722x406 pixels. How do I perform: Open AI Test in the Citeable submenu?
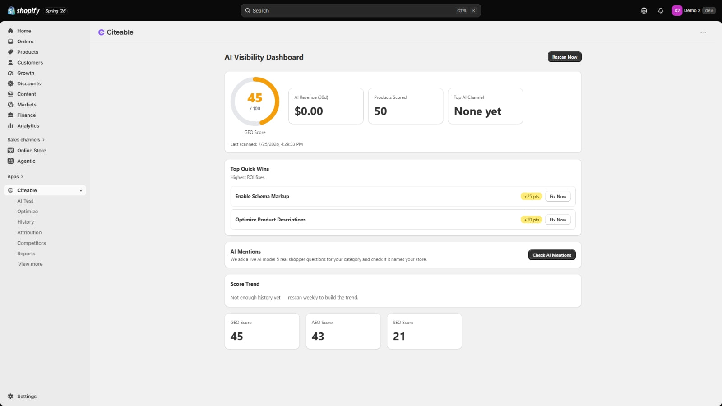(25, 201)
